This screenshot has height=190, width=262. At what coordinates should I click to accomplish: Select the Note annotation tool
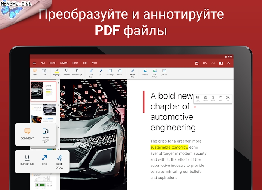[35, 72]
